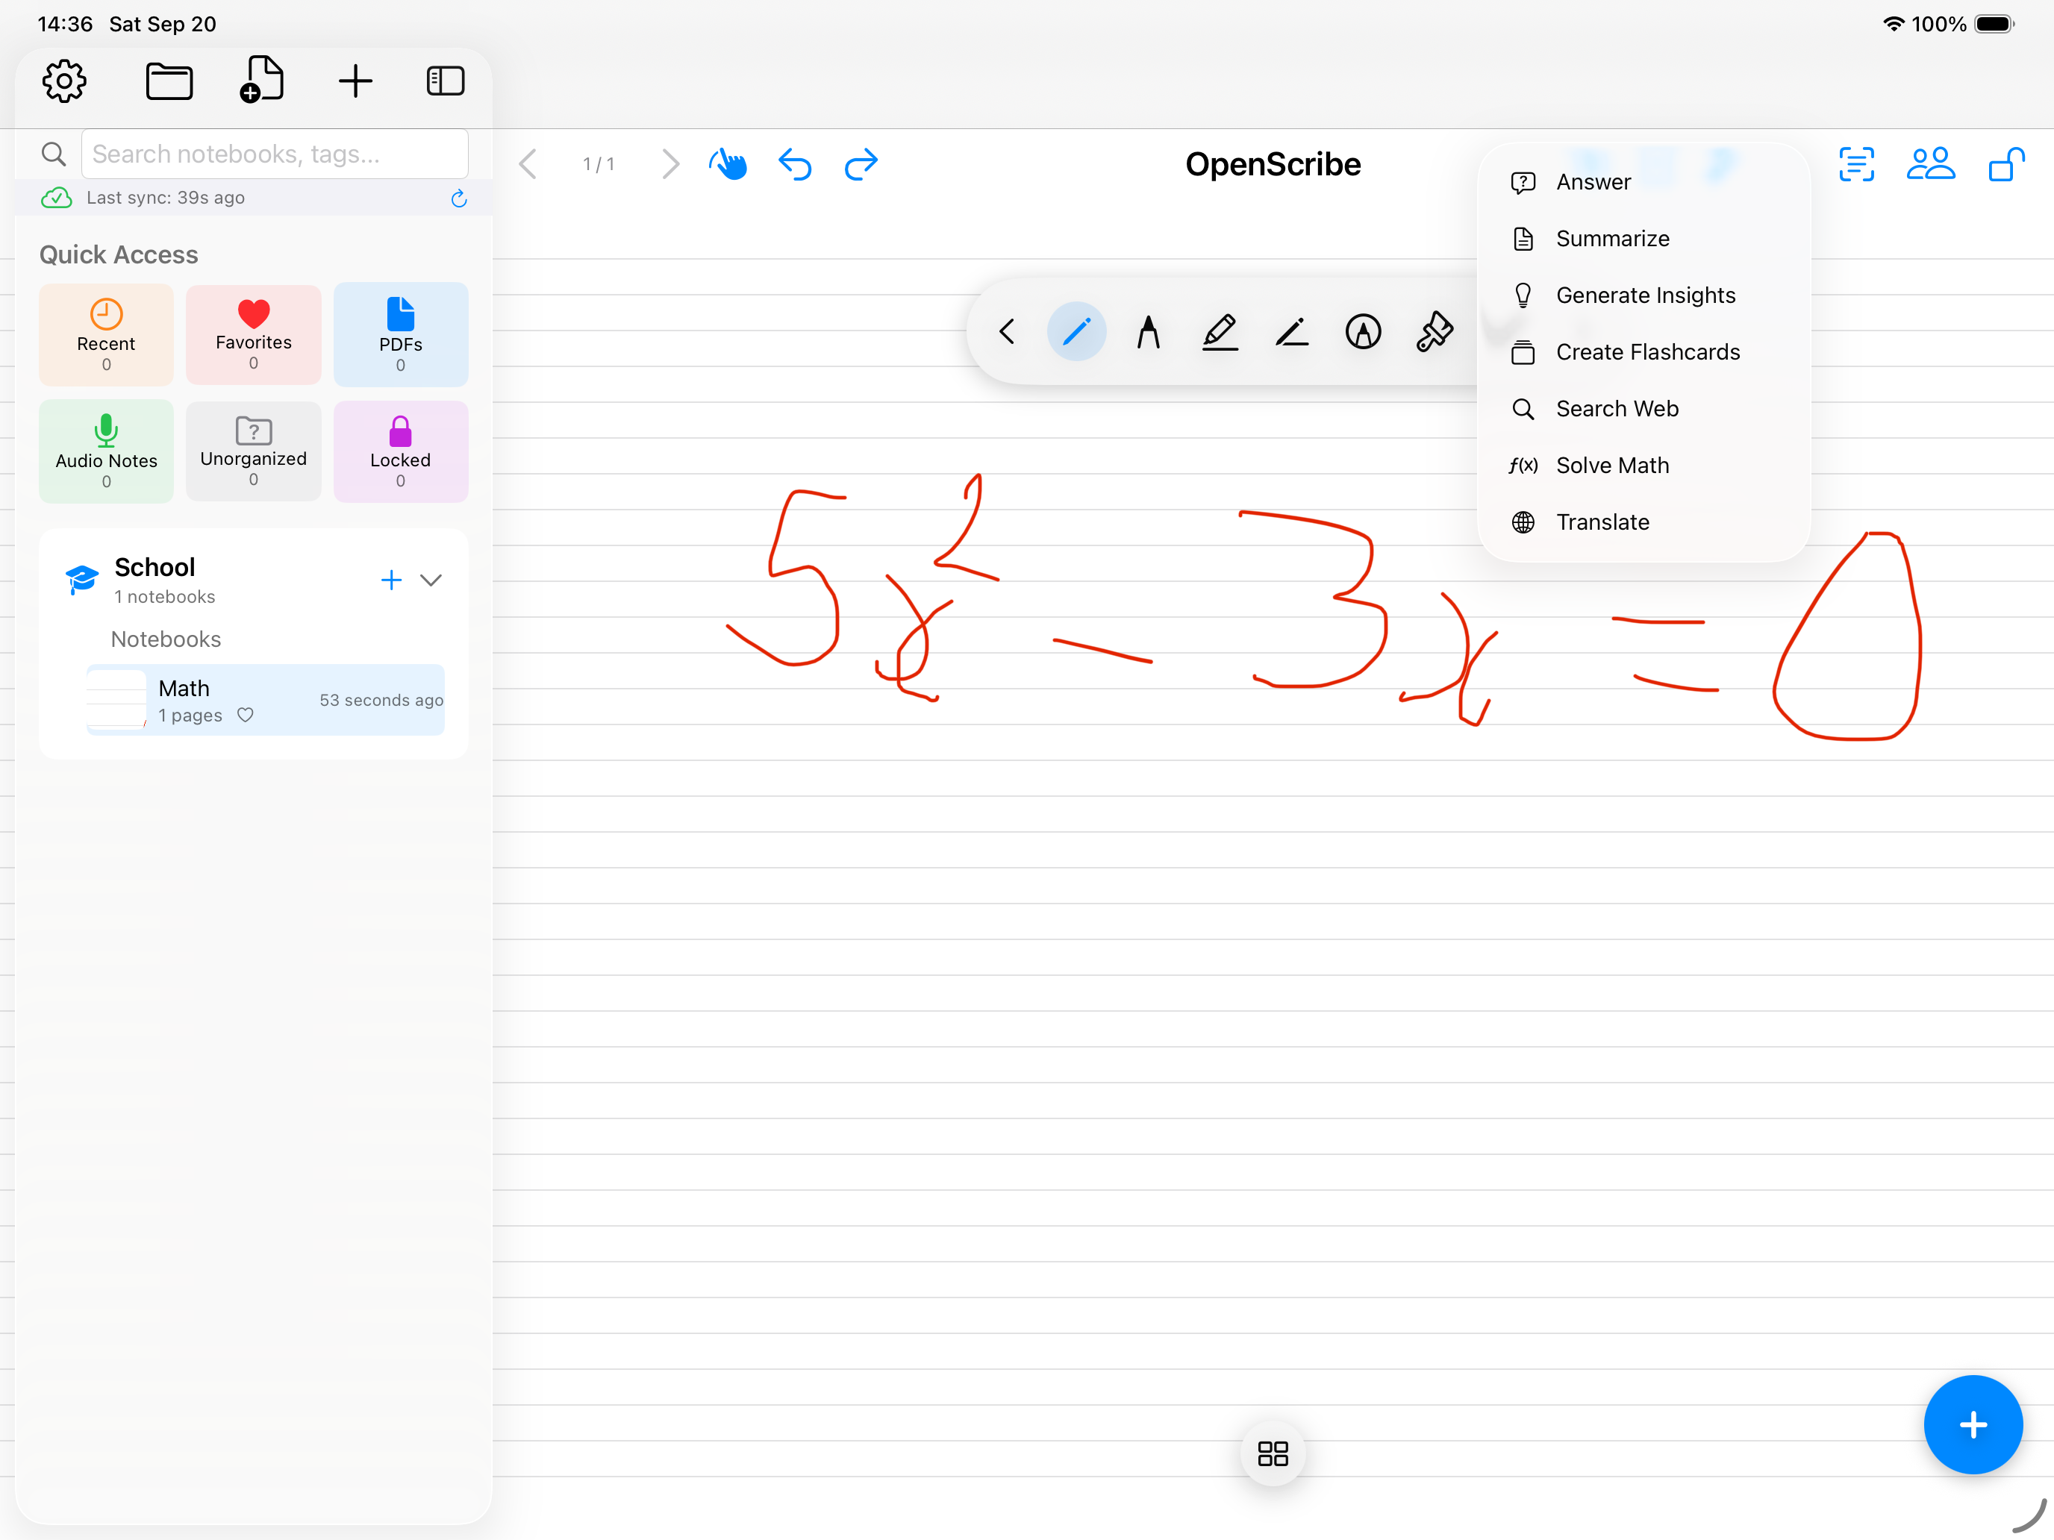Image resolution: width=2054 pixels, height=1540 pixels.
Task: Click the undo icon
Action: (795, 163)
